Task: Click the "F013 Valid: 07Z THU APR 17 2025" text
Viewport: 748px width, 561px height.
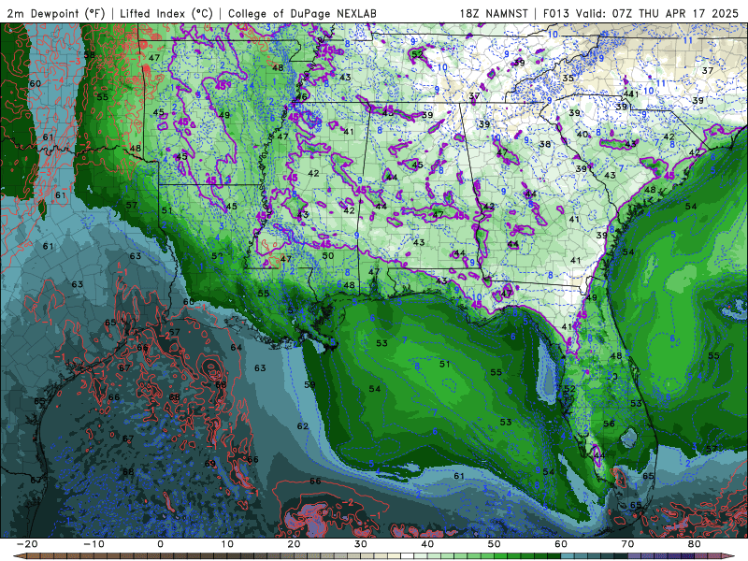Action: (640, 13)
